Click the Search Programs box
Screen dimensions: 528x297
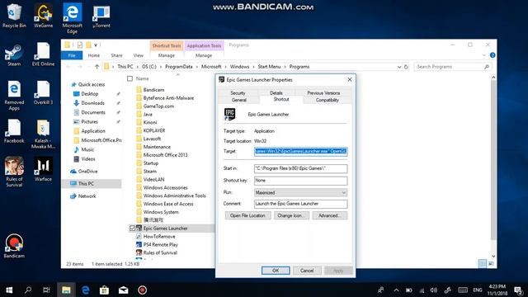(452, 67)
